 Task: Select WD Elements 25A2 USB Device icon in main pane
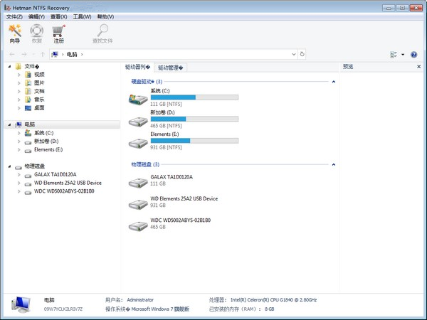coord(138,204)
